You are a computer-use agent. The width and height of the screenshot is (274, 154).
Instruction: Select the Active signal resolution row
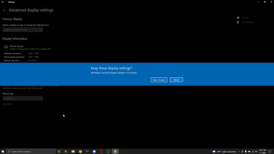point(21,57)
